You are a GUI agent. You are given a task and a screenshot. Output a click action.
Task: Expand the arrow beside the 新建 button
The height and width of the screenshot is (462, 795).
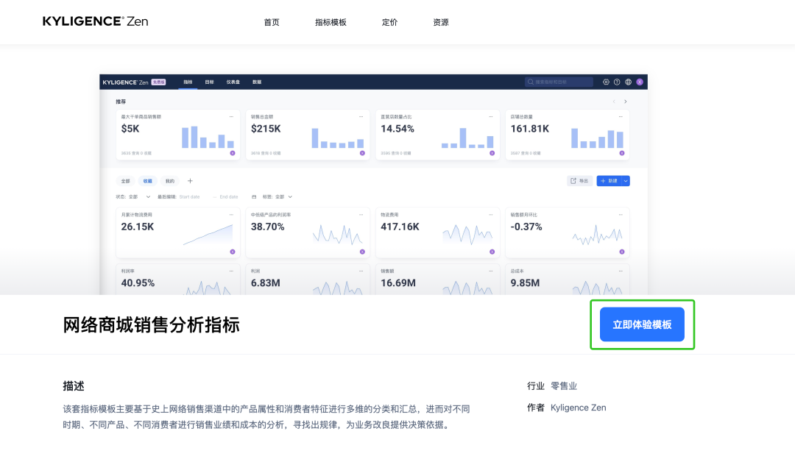point(626,181)
